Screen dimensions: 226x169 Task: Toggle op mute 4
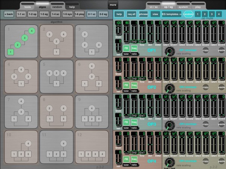(219, 14)
